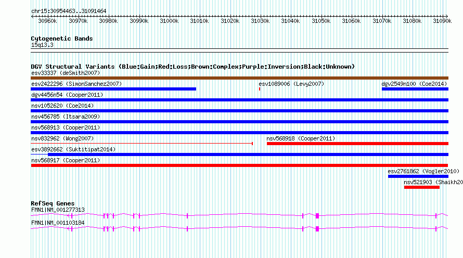Click the thin red nsv832962 loss line
Image resolution: width=463 pixels, height=258 pixels.
point(142,144)
